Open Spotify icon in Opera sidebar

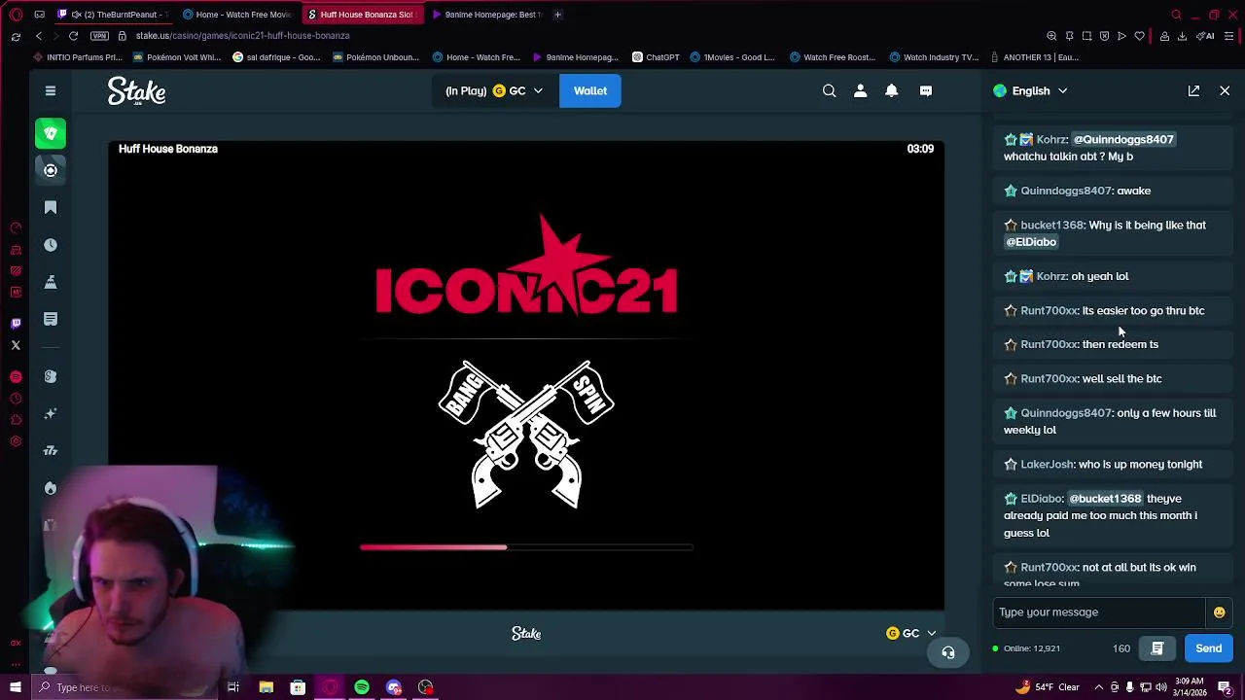(16, 376)
